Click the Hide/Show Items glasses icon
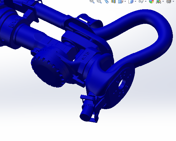Viewport: 176px width, 141px height. (141, 1)
